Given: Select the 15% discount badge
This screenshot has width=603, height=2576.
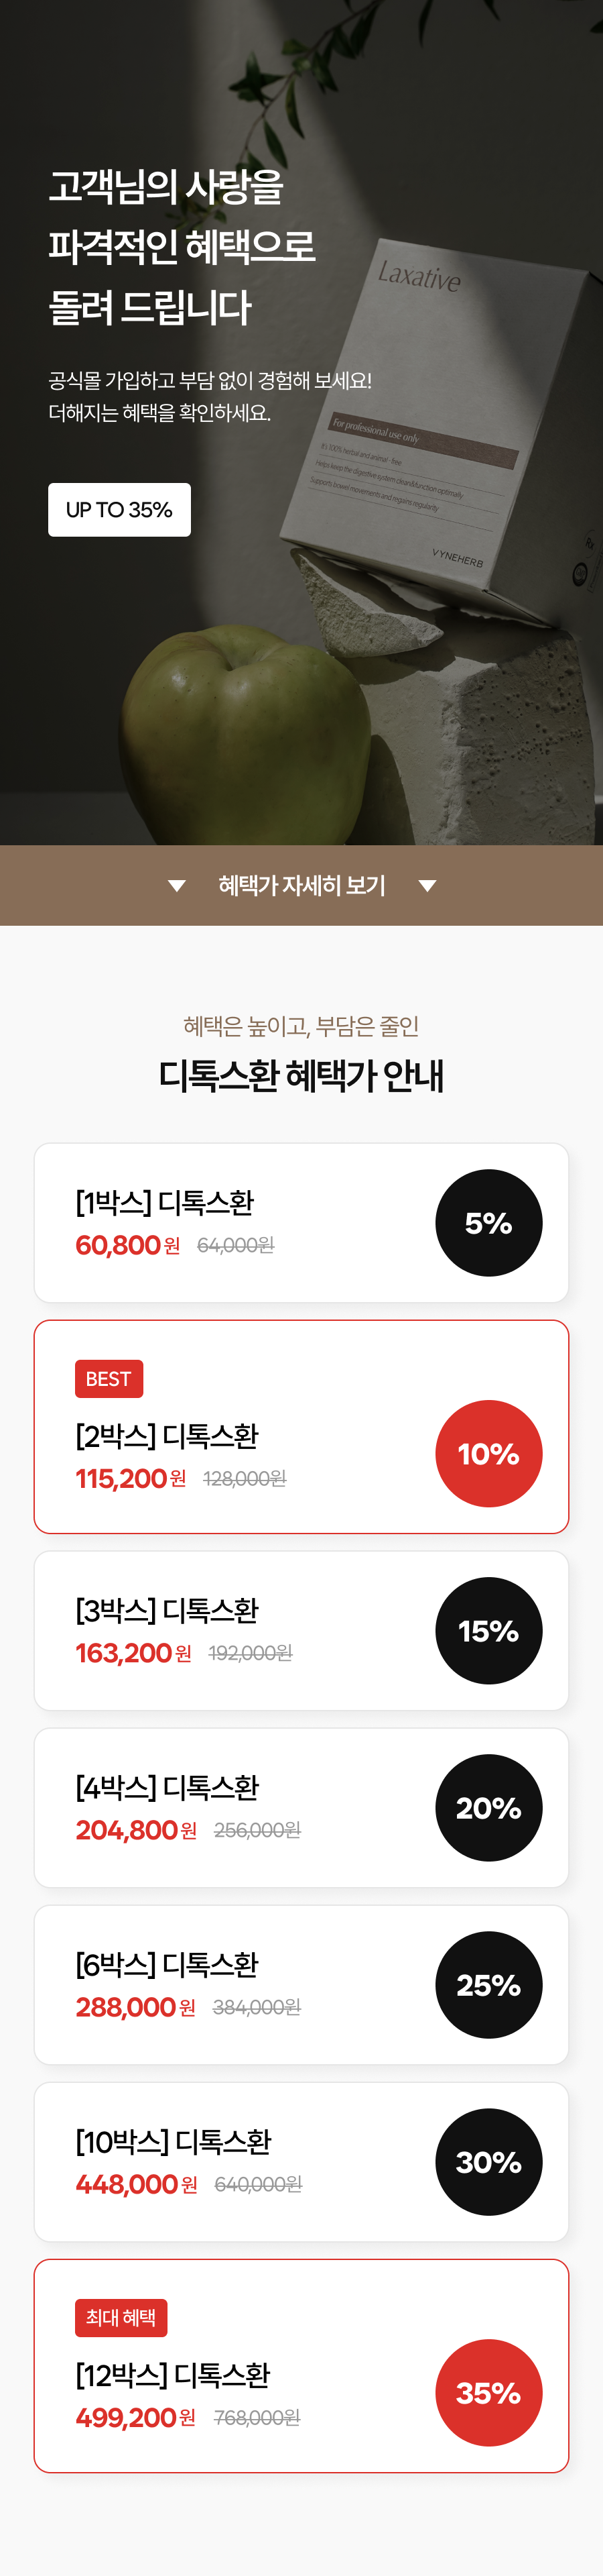Looking at the screenshot, I should tap(488, 1630).
